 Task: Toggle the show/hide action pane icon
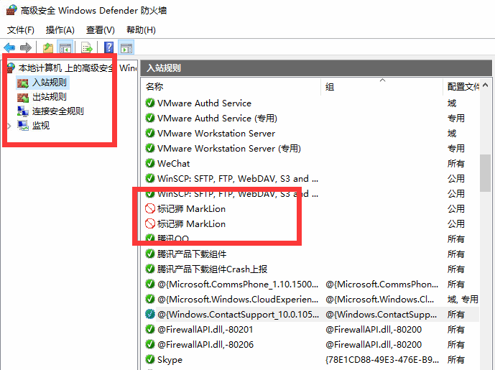126,48
